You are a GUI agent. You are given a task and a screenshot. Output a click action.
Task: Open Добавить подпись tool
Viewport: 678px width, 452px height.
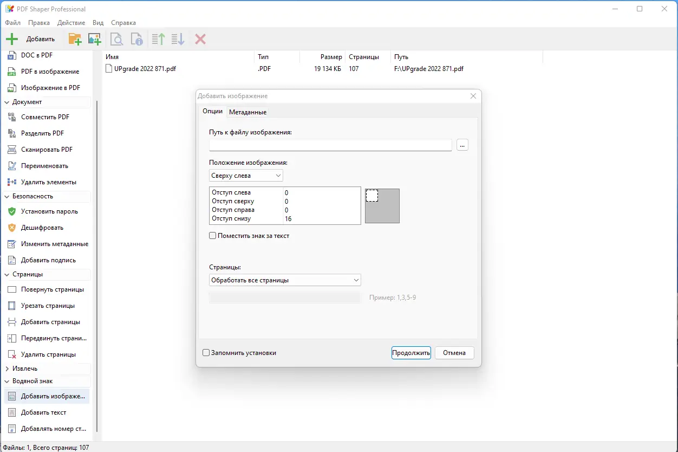coord(47,260)
